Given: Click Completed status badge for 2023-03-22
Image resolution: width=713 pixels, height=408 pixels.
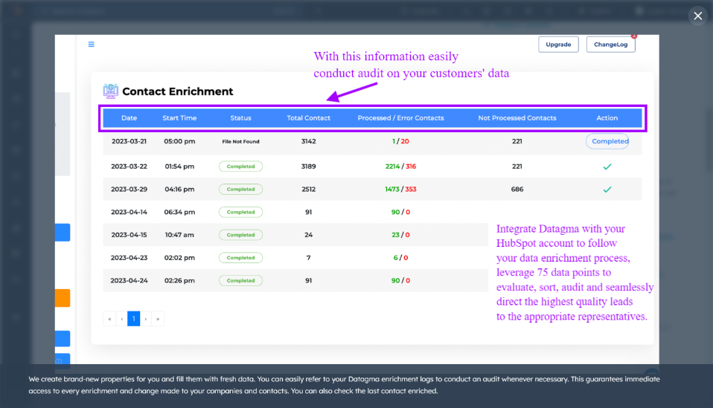Looking at the screenshot, I should point(240,166).
